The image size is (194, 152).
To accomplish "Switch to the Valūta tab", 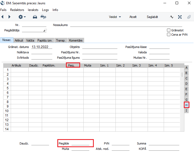I will (x=30, y=40).
